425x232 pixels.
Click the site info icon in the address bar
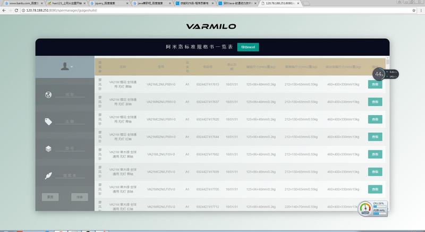23,10
